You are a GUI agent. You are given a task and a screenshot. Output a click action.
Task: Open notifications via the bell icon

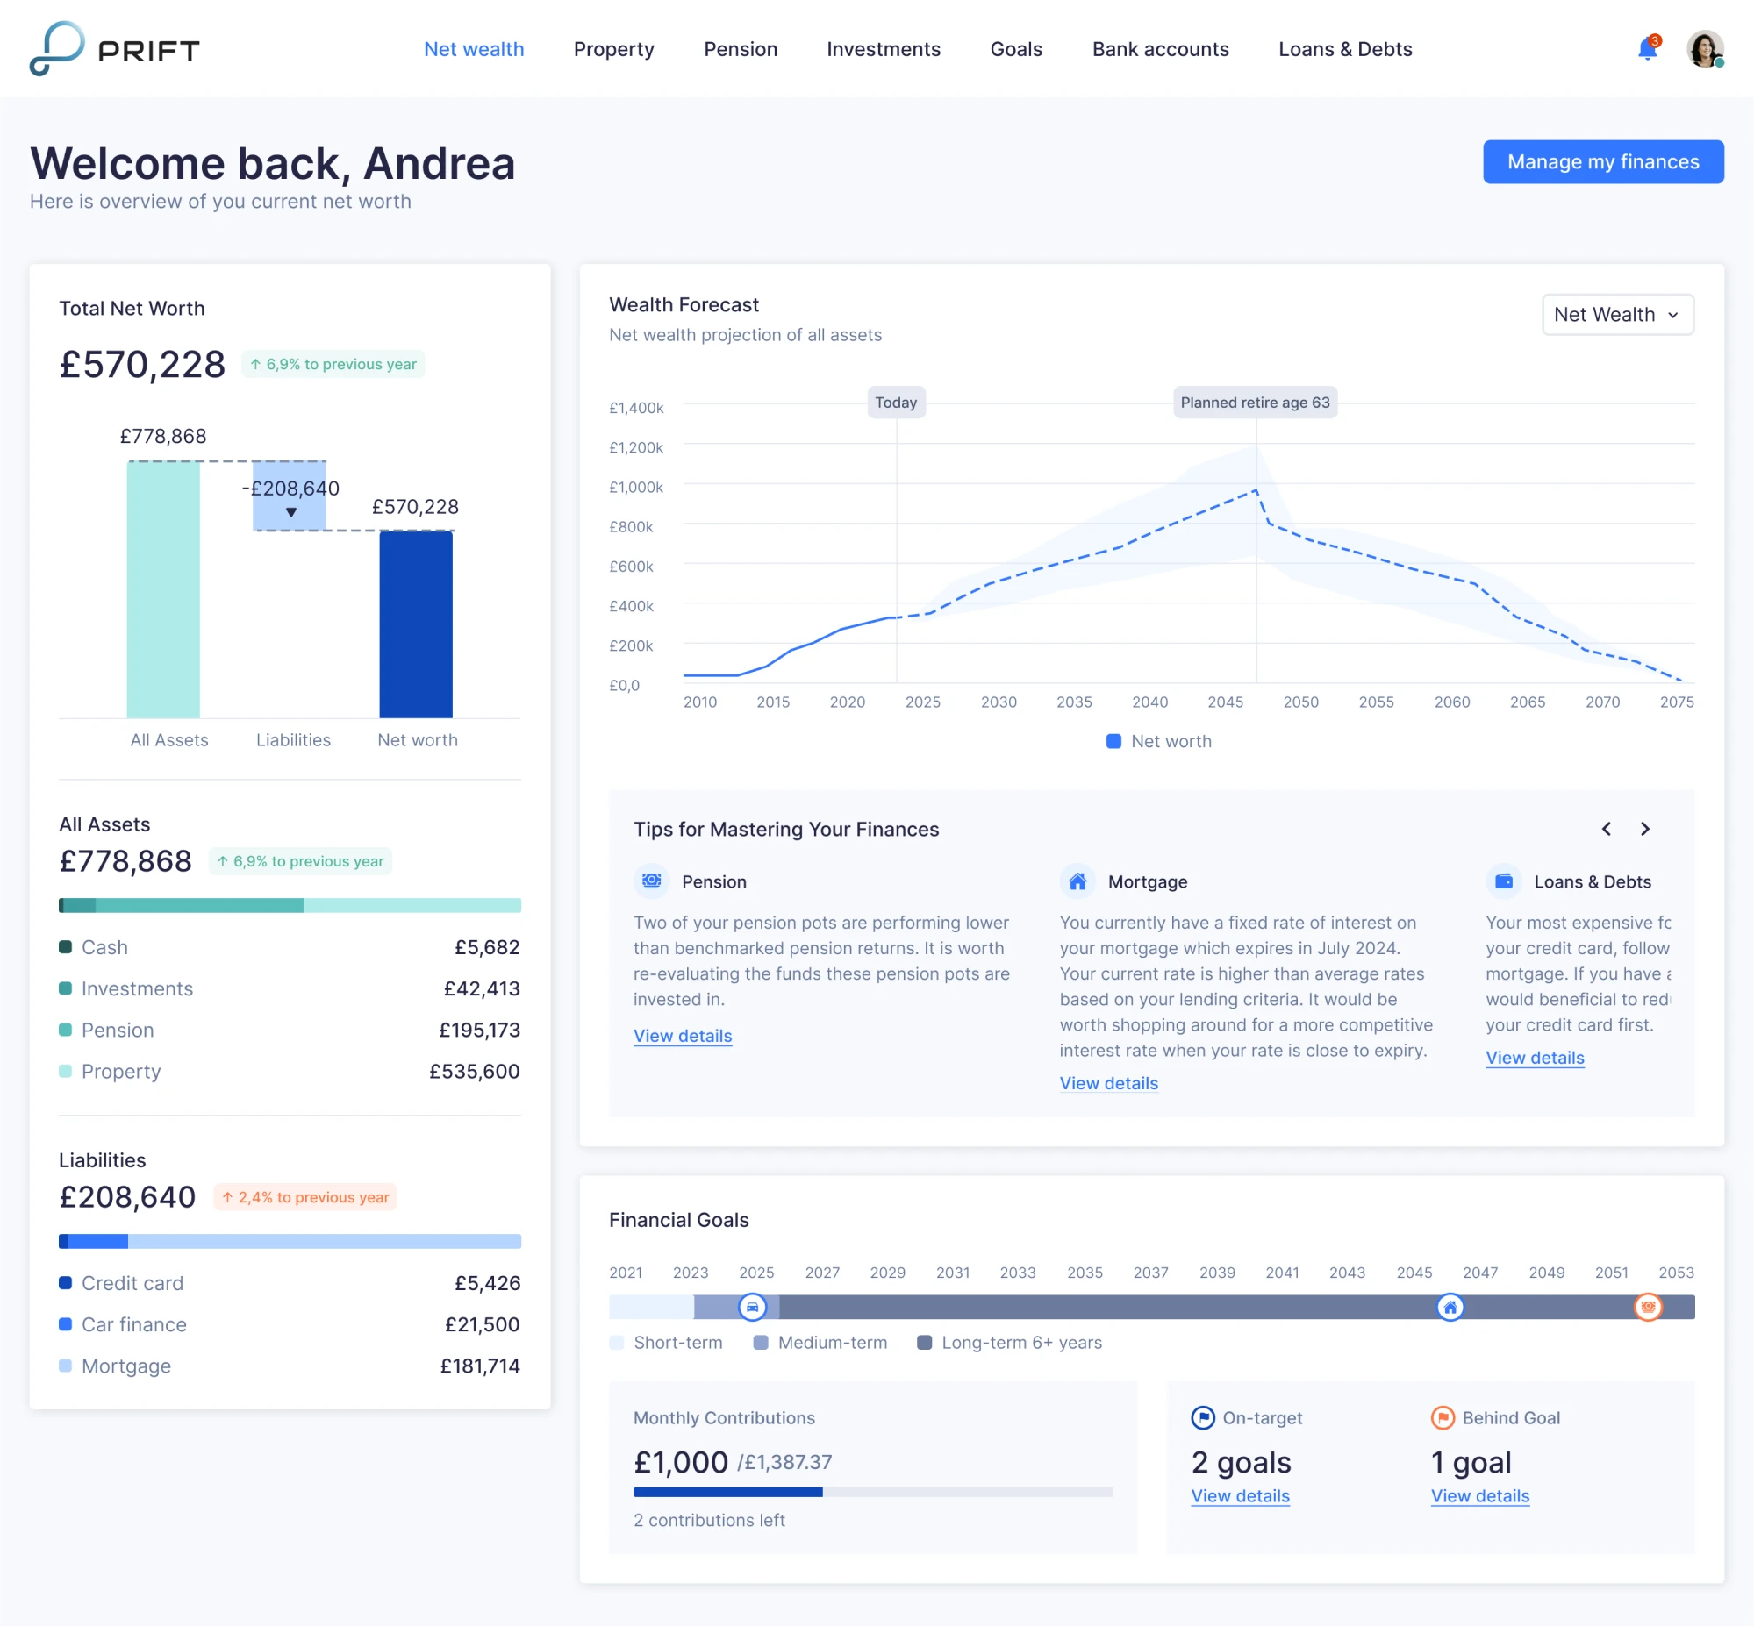pos(1646,50)
